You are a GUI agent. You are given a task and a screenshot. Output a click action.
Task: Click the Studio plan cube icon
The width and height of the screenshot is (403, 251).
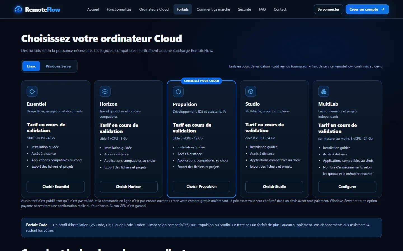tap(251, 91)
